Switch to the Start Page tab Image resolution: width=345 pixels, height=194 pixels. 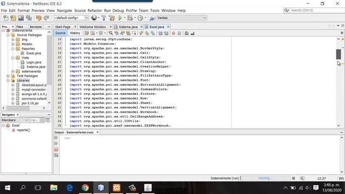pyautogui.click(x=63, y=27)
